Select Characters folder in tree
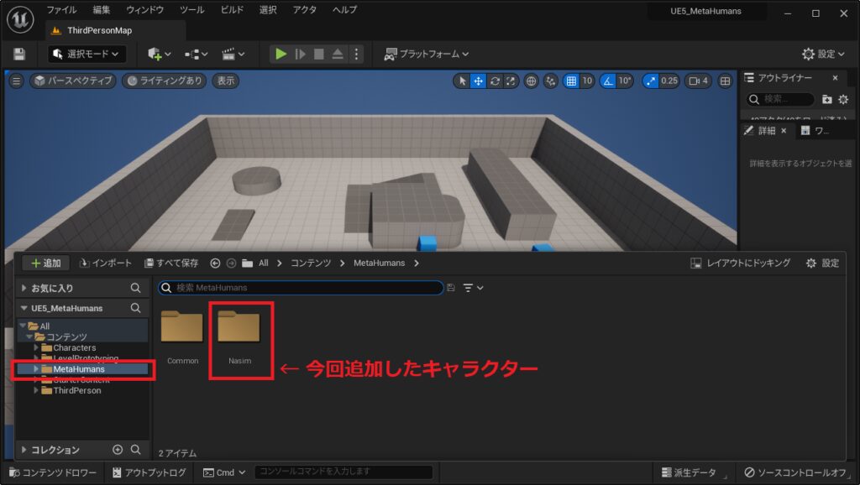This screenshot has height=485, width=860. [x=74, y=347]
